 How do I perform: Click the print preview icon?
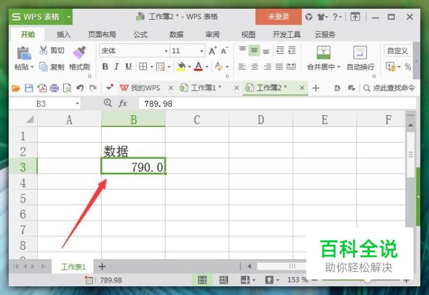(67, 88)
